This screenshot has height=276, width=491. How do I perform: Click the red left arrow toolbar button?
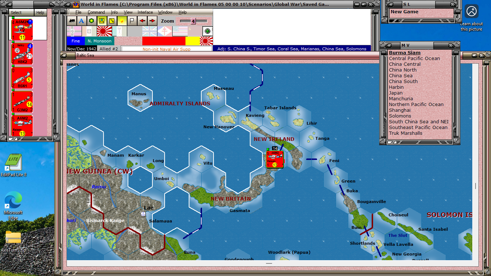tap(142, 21)
